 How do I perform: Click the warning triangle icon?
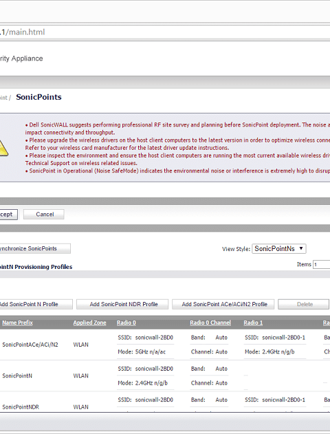(3, 149)
